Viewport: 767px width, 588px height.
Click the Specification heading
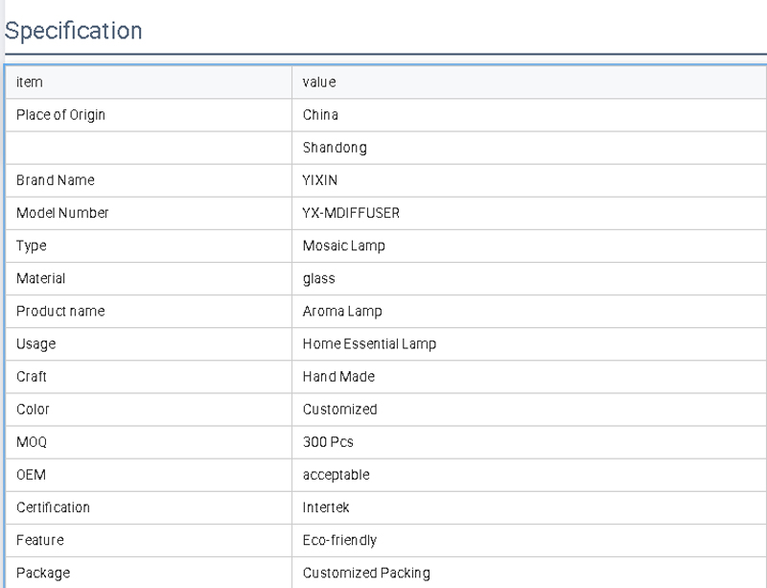tap(74, 31)
